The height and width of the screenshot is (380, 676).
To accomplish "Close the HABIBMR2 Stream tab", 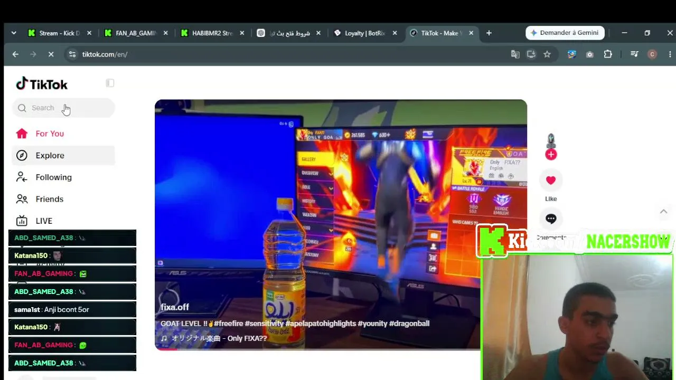I will 242,33.
